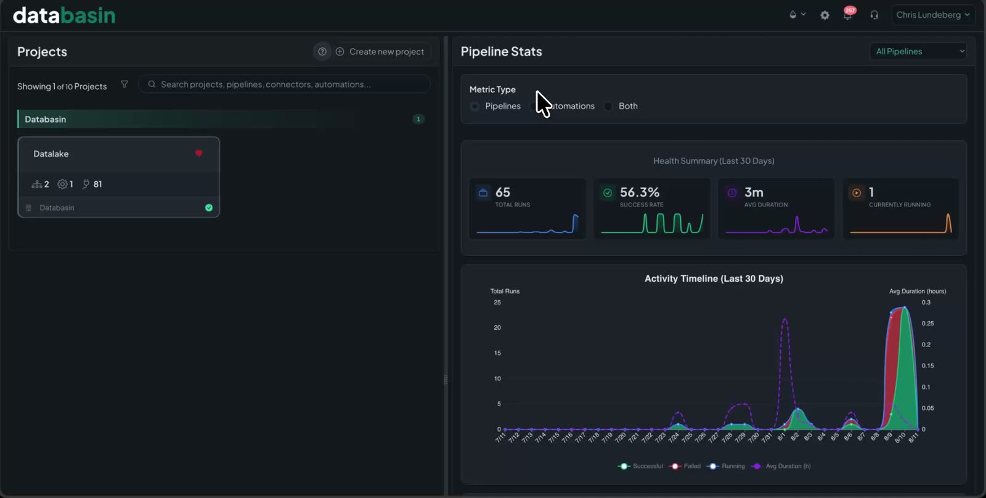
Task: Open the All Pipelines dropdown
Action: coord(918,51)
